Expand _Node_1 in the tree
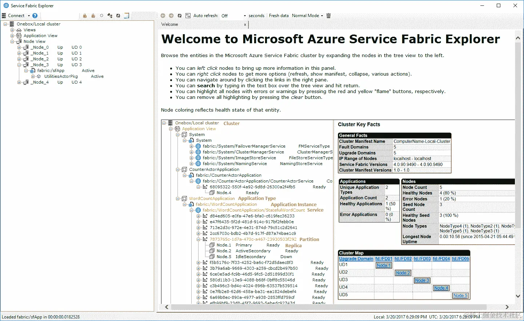Viewport: 524px width, 321px height. pyautogui.click(x=19, y=53)
